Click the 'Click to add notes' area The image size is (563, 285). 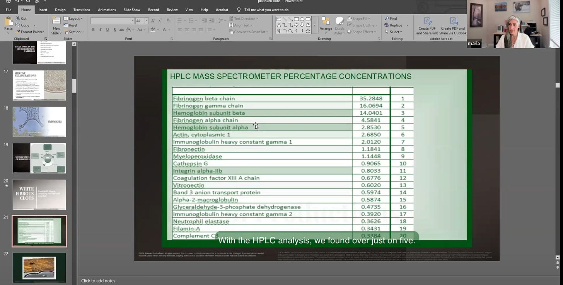[98, 281]
